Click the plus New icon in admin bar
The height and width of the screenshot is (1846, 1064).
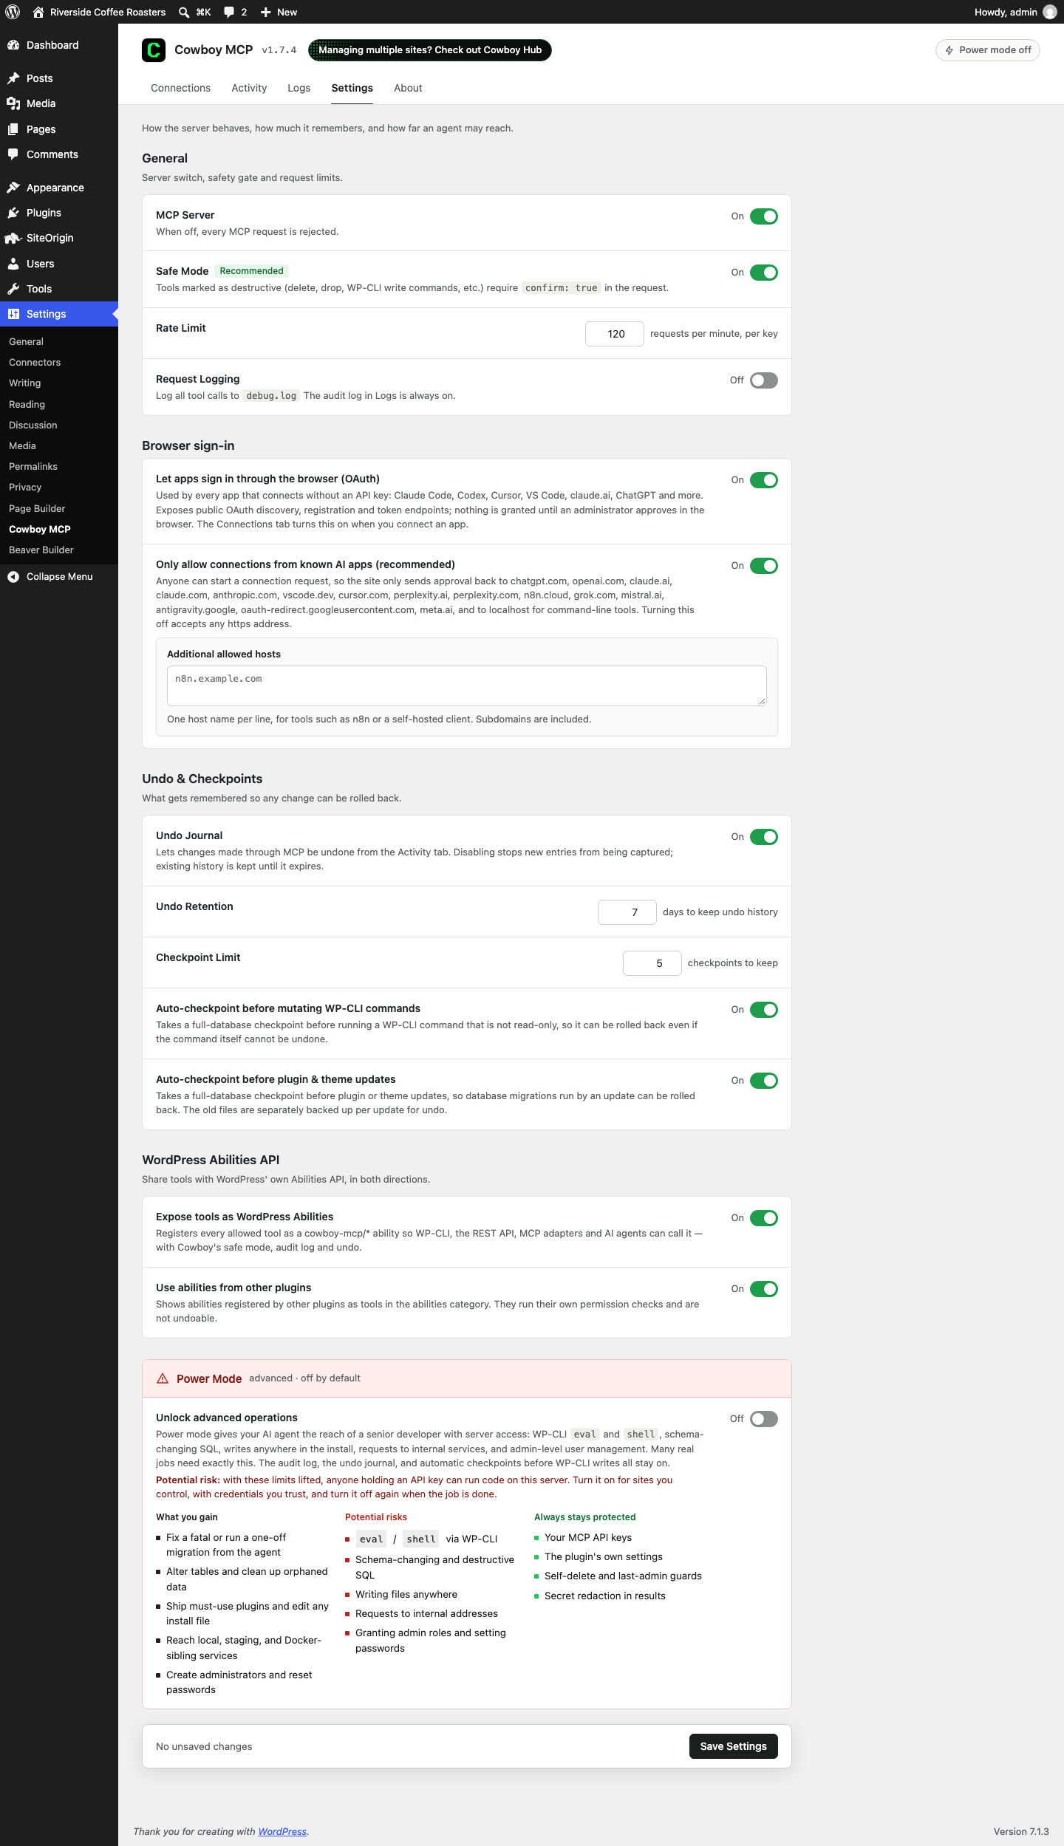pyautogui.click(x=266, y=12)
